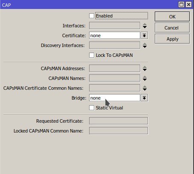Expand the Interfaces field arrows
Image resolution: width=194 pixels, height=174 pixels.
pos(145,26)
